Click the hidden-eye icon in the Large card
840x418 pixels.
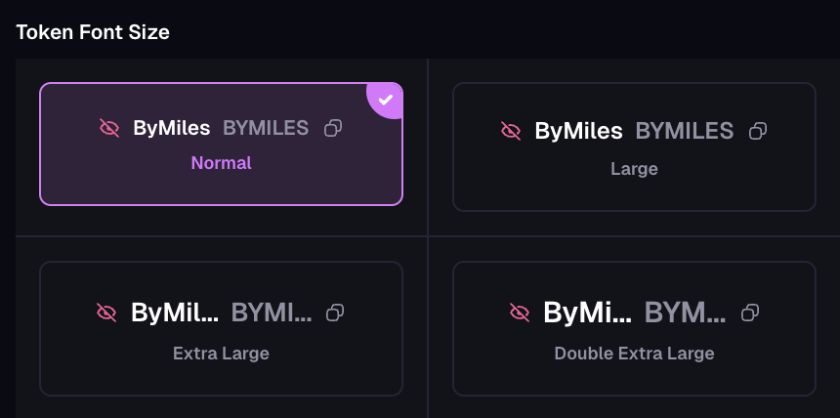pyautogui.click(x=511, y=130)
